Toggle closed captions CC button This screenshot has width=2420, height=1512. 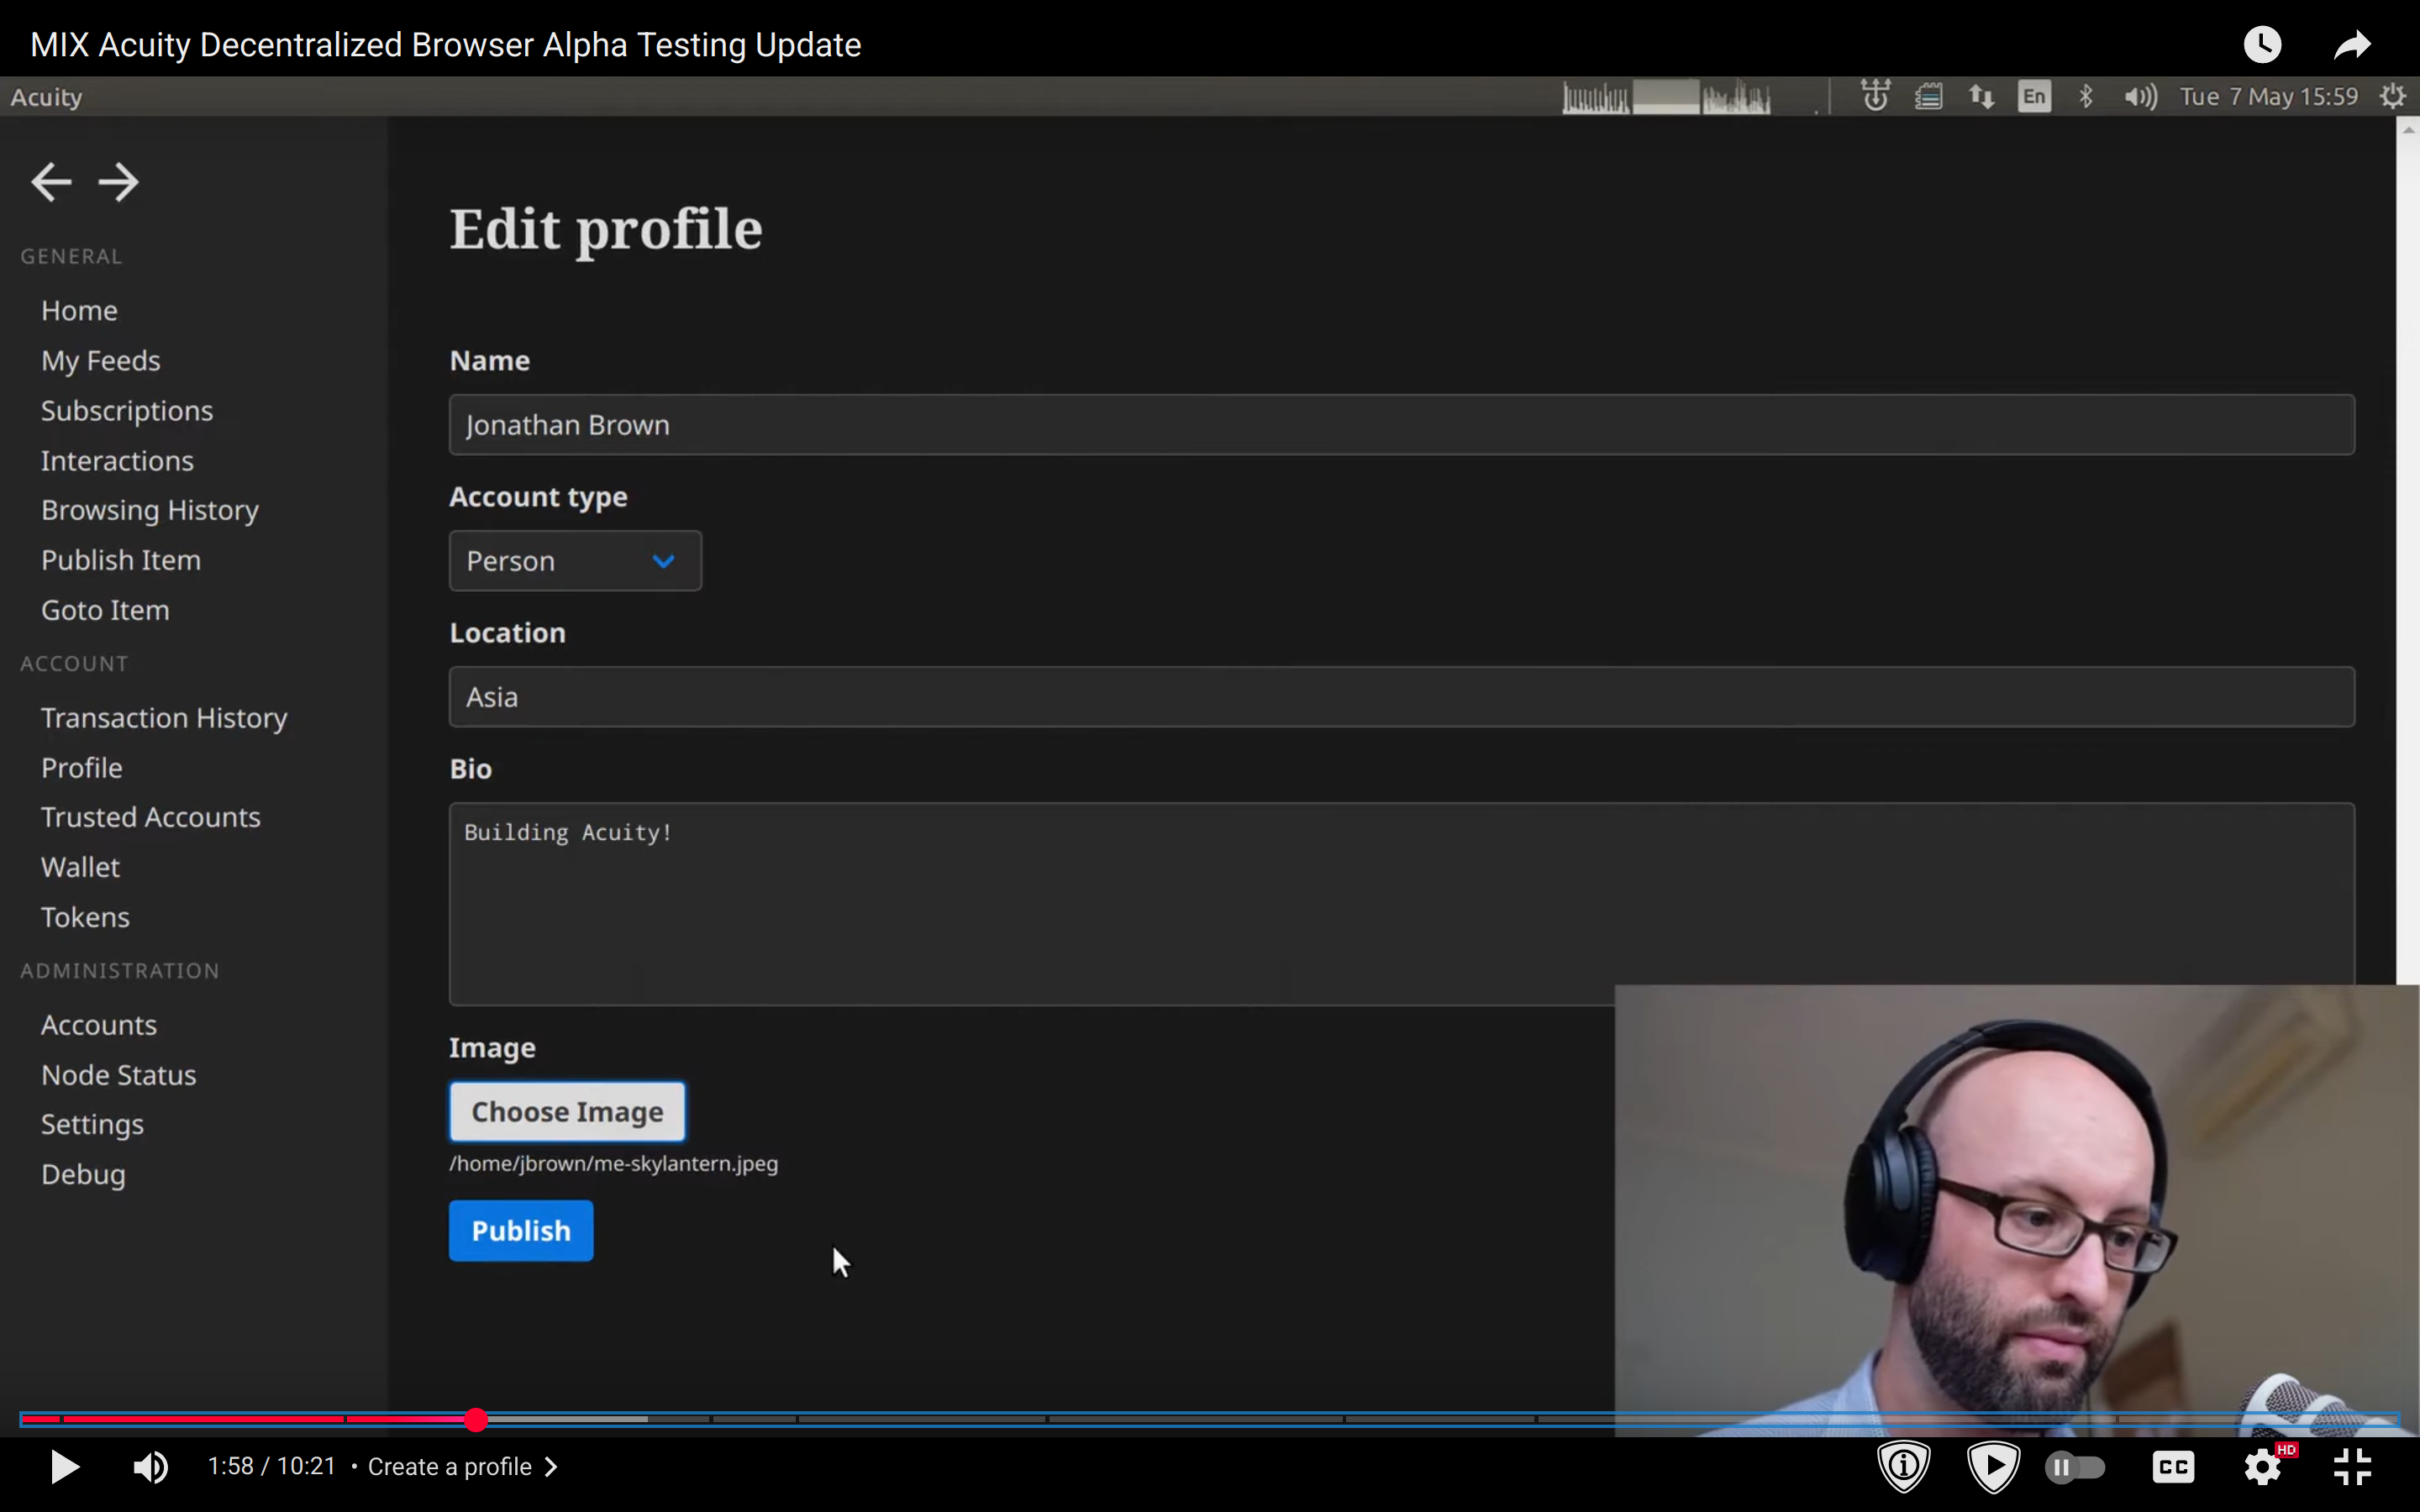[x=2173, y=1467]
